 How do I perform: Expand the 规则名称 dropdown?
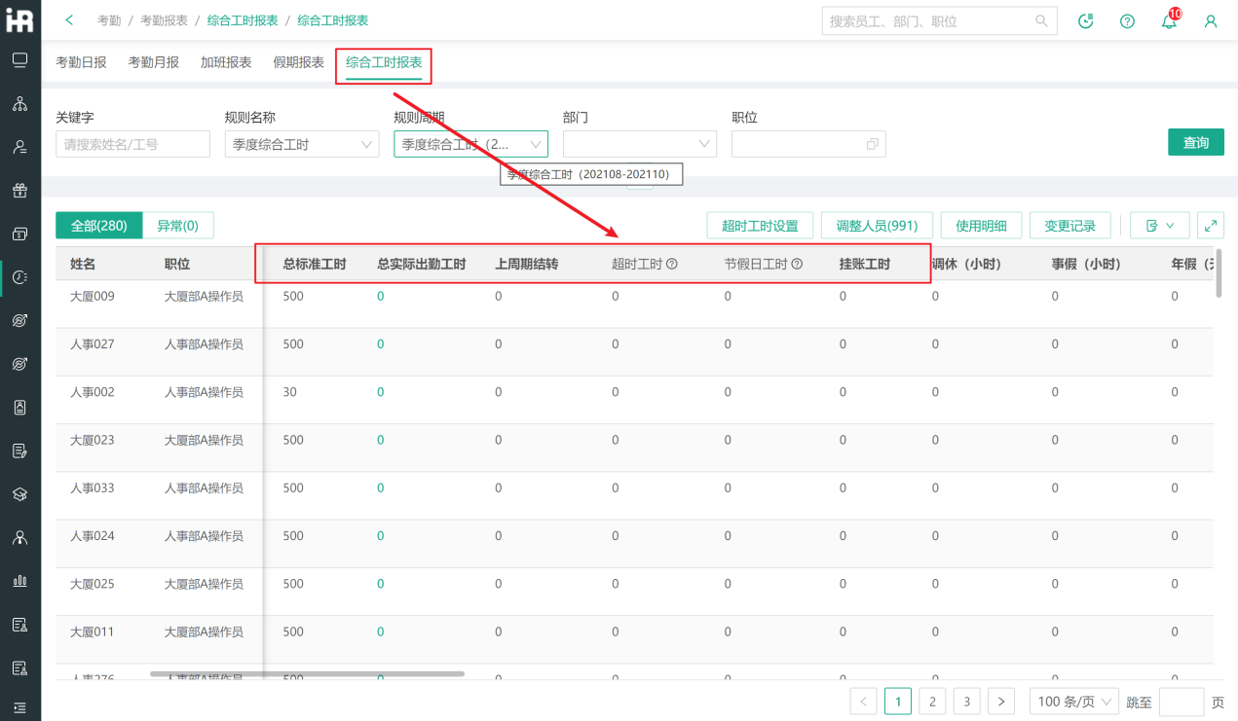[x=301, y=144]
